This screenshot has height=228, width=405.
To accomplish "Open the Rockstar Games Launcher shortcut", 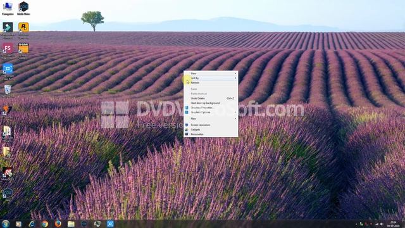I will click(23, 30).
